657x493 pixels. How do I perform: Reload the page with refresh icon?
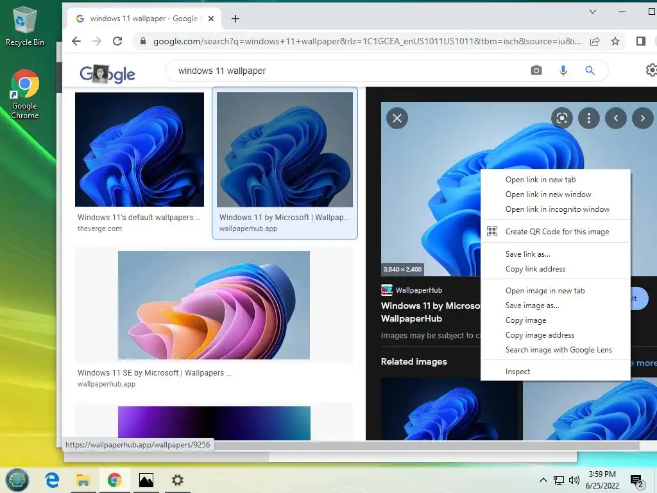118,41
